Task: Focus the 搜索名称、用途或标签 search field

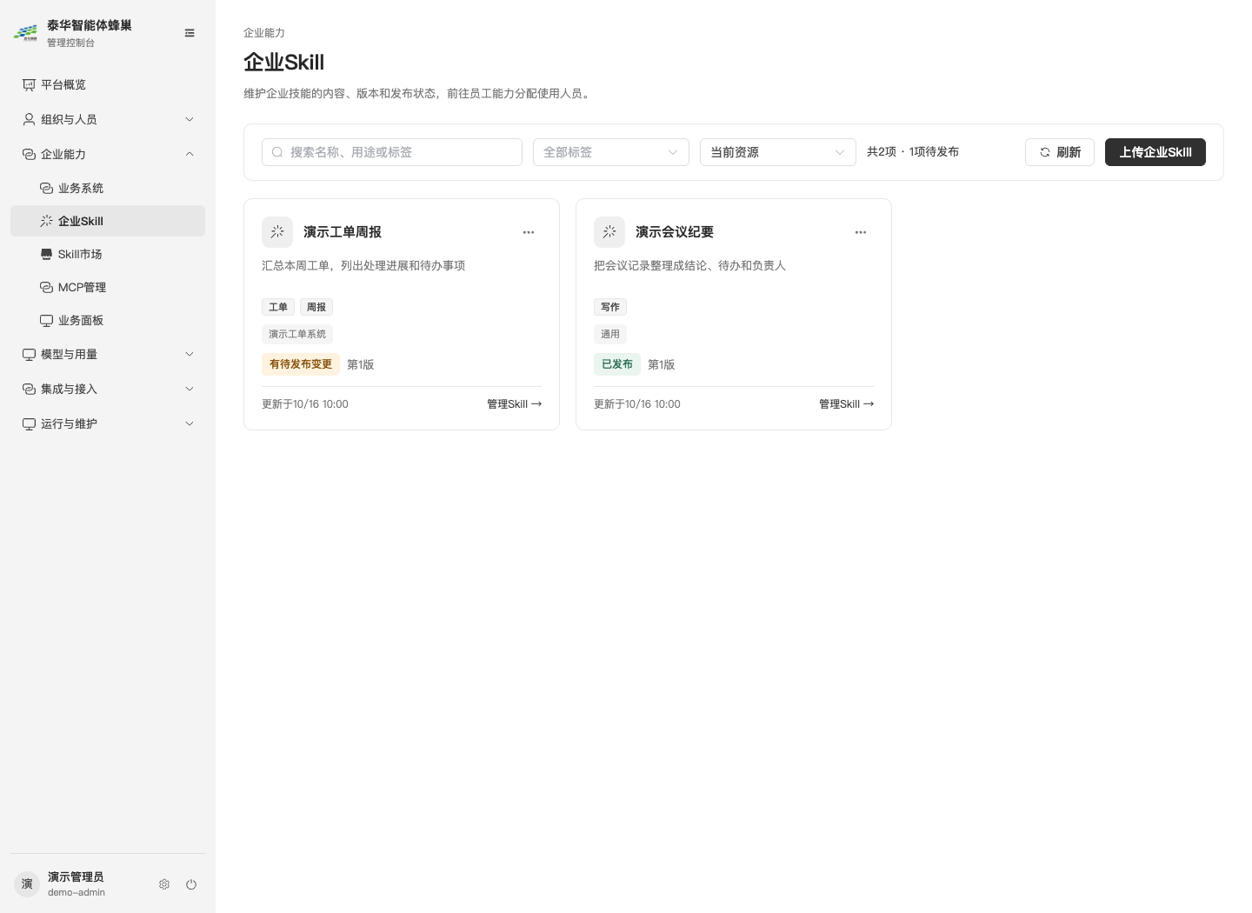Action: (392, 152)
